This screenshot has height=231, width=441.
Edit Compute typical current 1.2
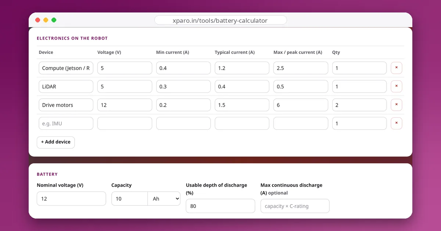[x=242, y=68]
